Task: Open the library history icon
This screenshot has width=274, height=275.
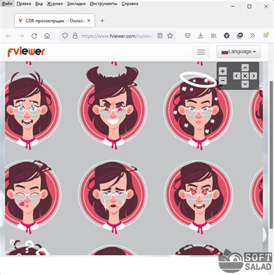Action: click(x=214, y=36)
